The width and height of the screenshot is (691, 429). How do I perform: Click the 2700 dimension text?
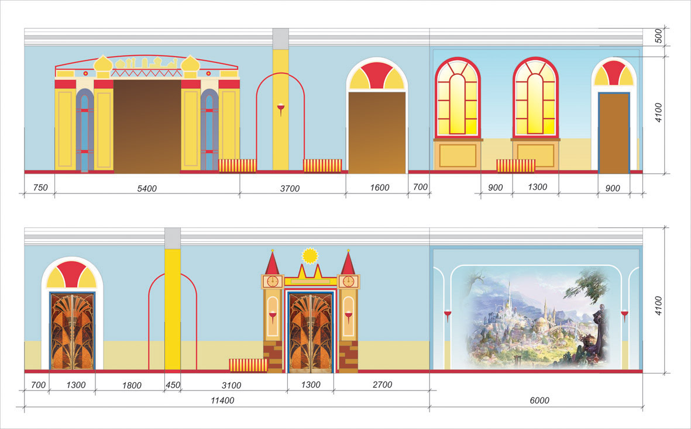382,385
